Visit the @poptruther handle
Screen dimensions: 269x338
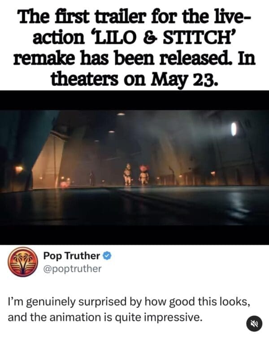coord(73,269)
